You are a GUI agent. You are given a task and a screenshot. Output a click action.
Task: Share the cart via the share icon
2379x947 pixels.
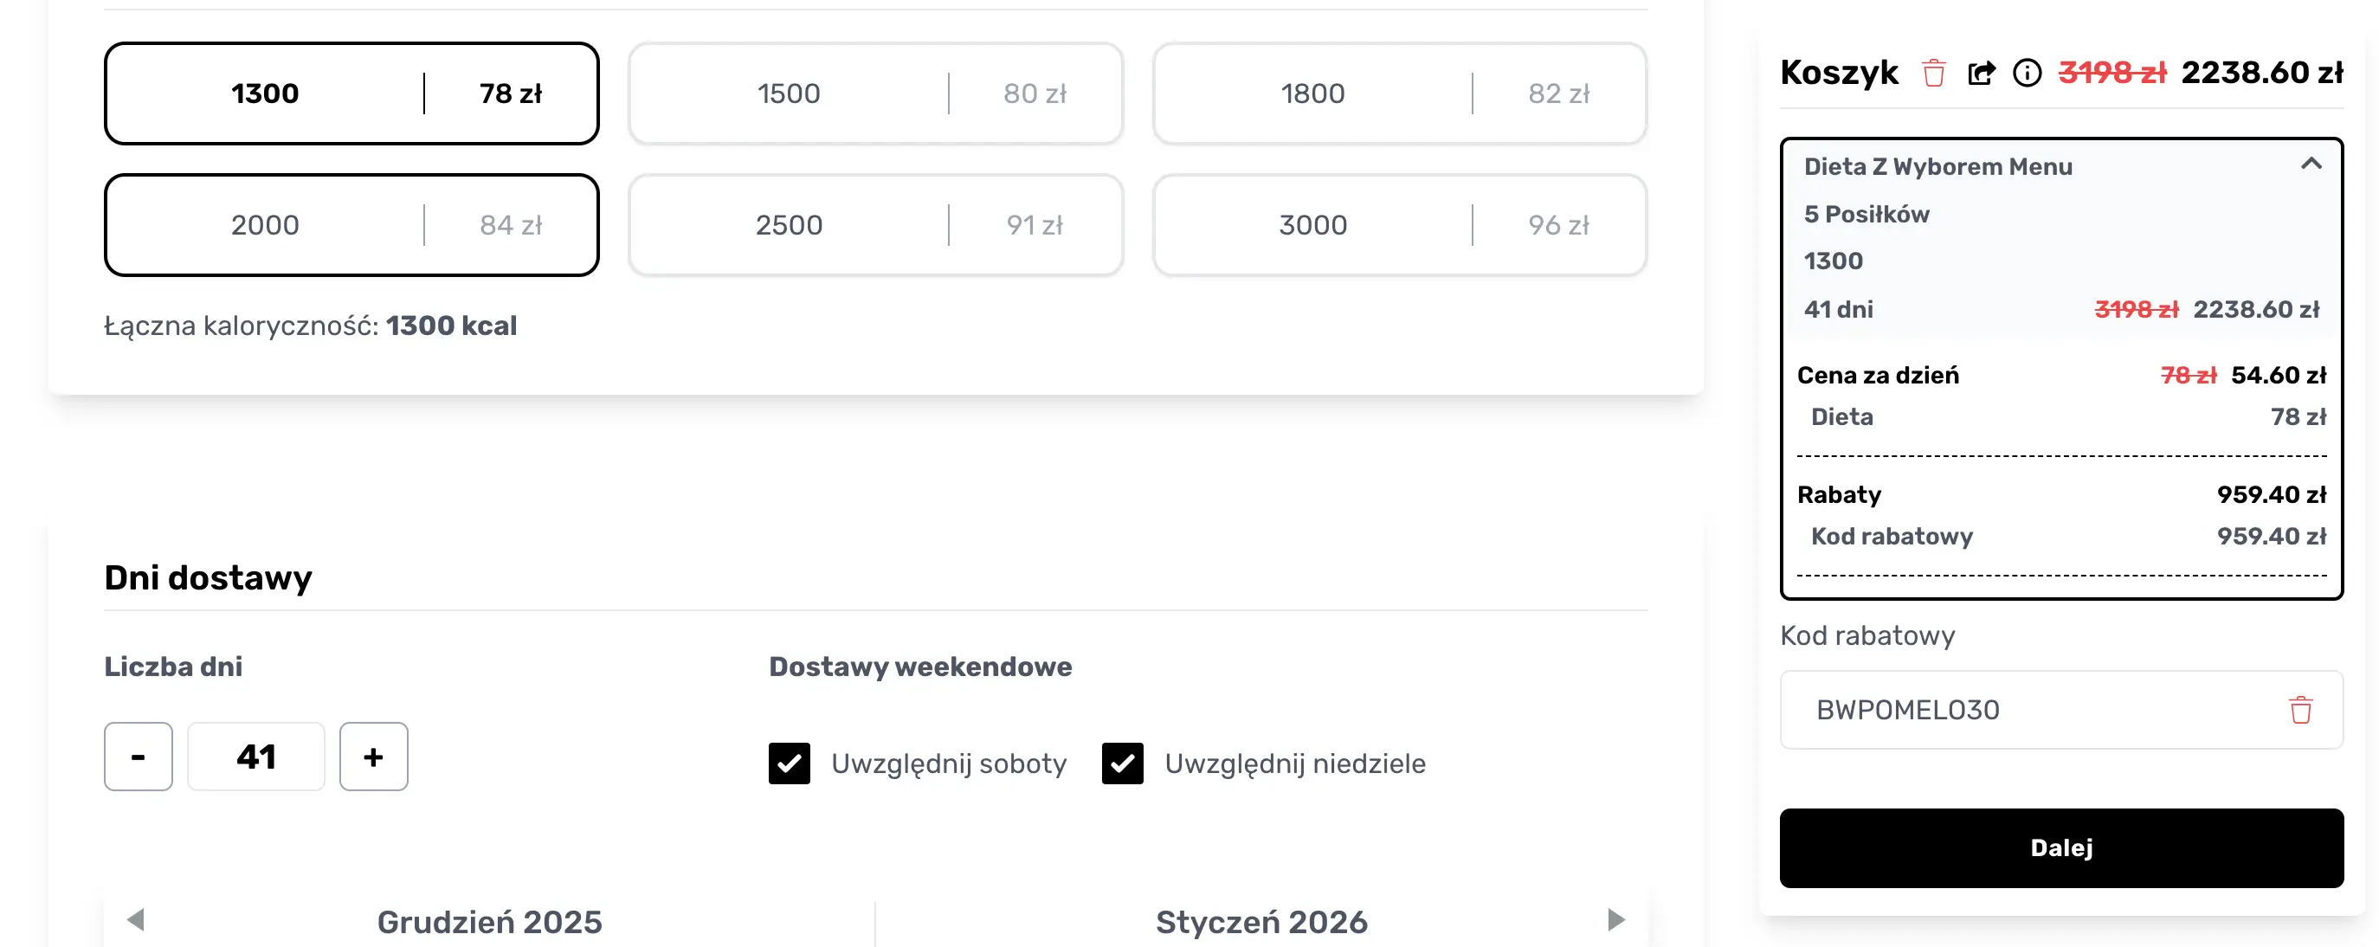coord(1982,73)
